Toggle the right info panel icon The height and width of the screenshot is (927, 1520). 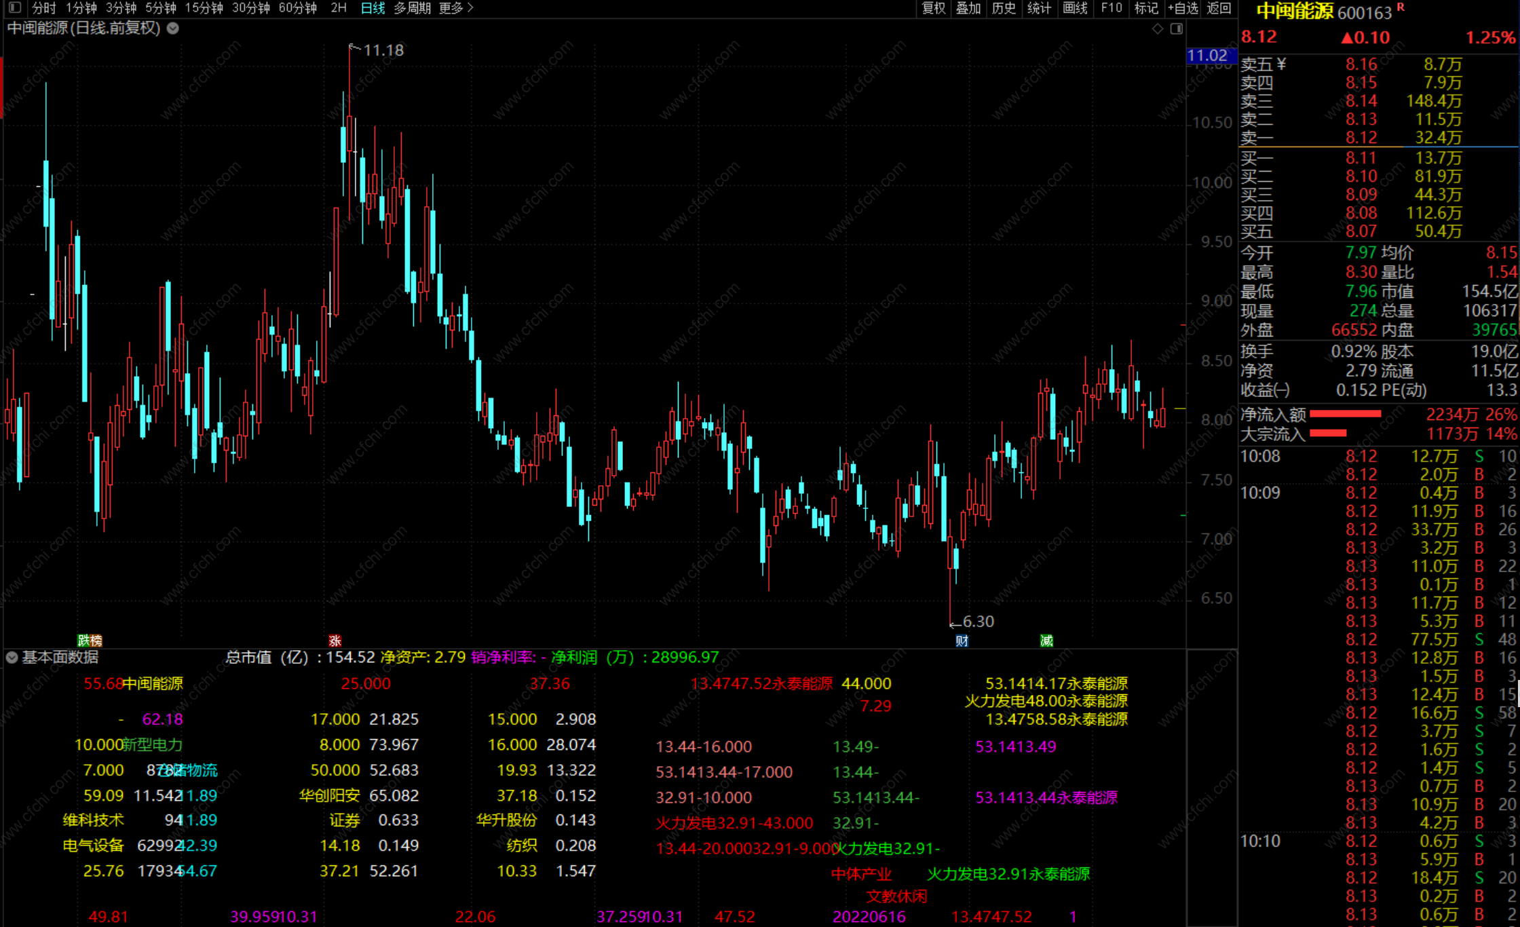click(1177, 29)
